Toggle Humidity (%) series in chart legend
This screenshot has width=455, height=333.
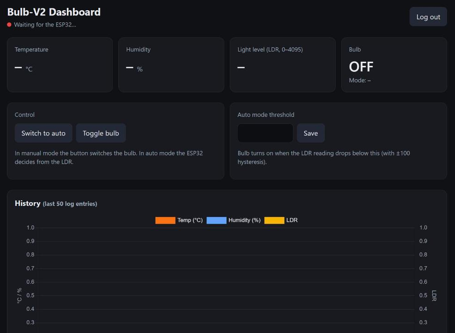pyautogui.click(x=234, y=220)
